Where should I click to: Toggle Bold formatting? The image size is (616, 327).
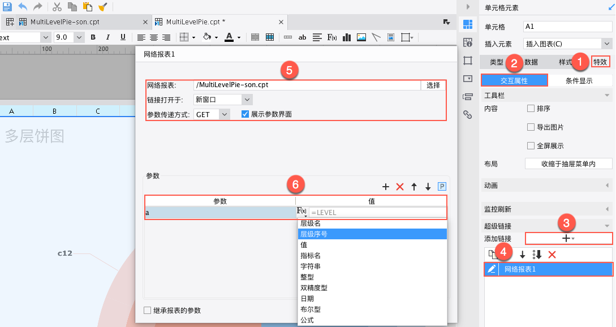pos(93,37)
